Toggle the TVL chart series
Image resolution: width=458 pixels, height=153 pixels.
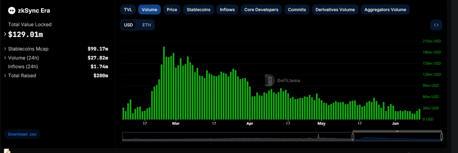pyautogui.click(x=128, y=9)
